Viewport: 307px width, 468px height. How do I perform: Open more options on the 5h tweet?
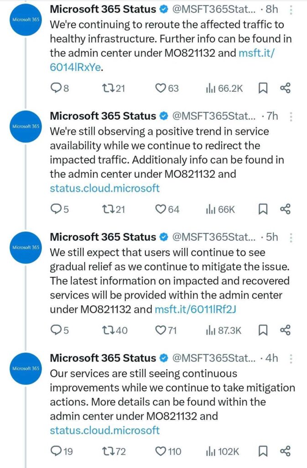292,238
